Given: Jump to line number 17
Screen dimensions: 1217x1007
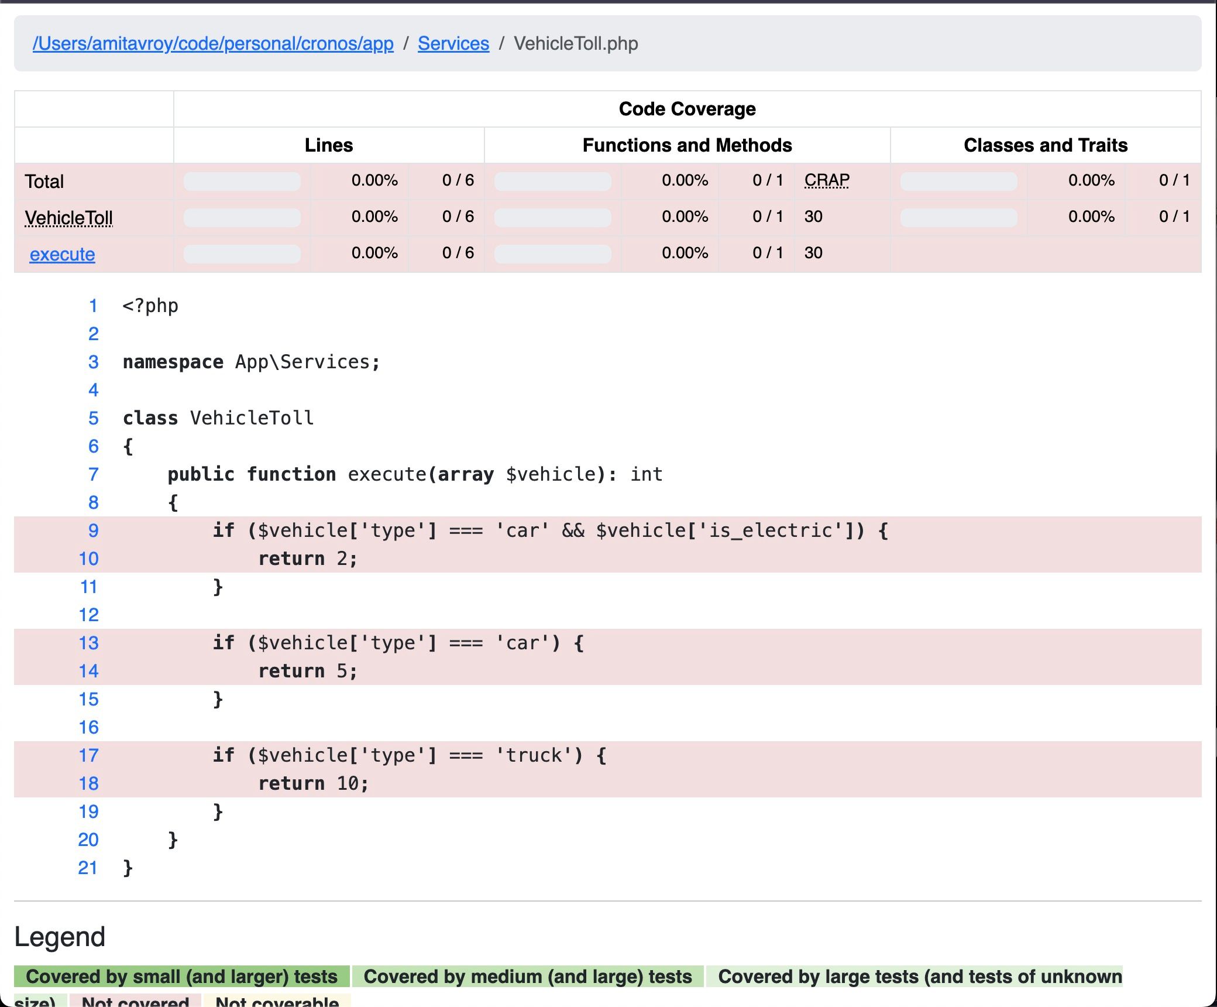Looking at the screenshot, I should click(88, 755).
